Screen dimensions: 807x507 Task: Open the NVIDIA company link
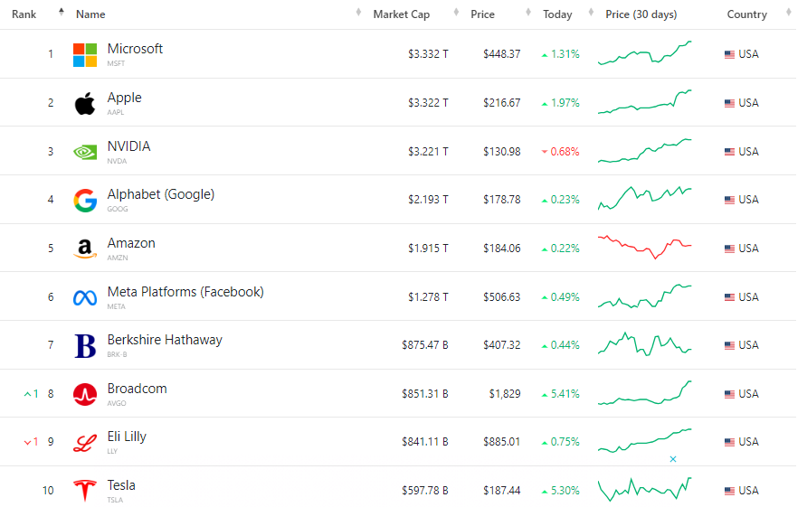click(x=128, y=146)
